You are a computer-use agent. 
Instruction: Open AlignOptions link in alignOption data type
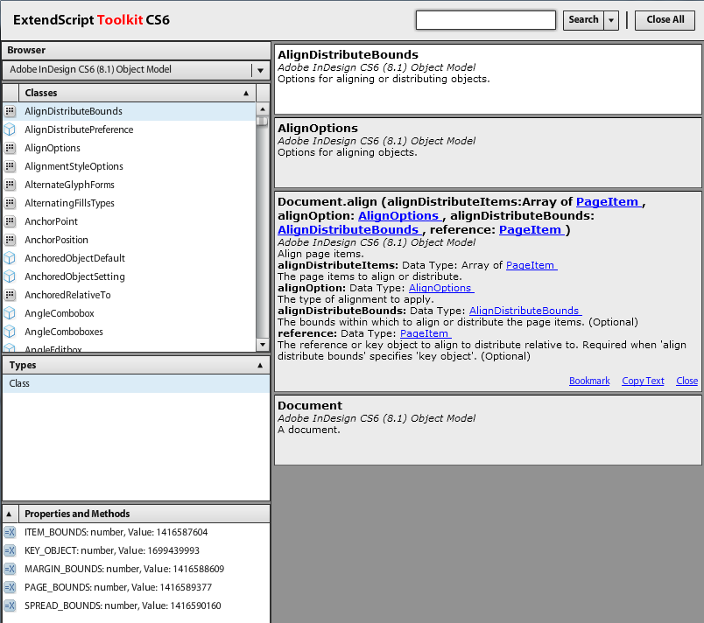[441, 288]
